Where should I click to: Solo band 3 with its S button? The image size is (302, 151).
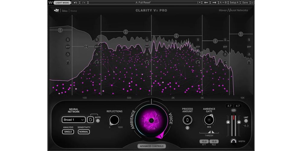[x=147, y=40]
